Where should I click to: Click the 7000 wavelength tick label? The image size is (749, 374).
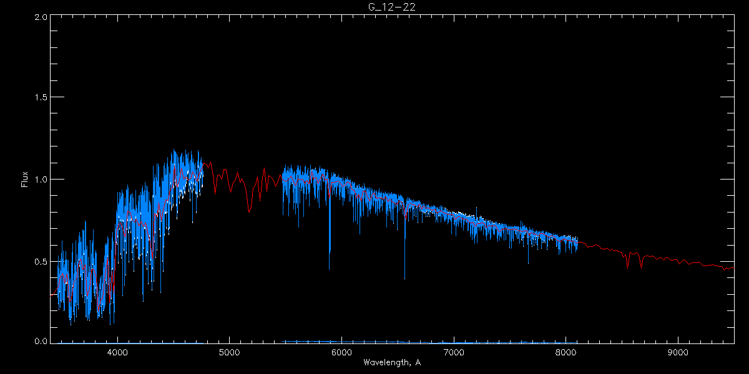[x=454, y=352]
